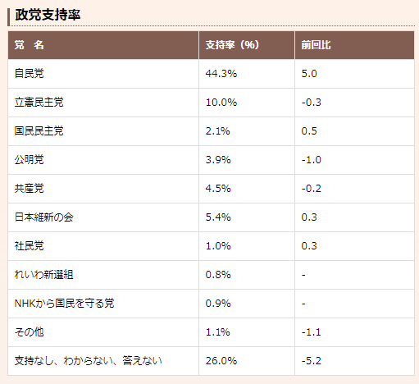Click the 立憲民主党 row label
This screenshot has height=384, width=419.
(39, 103)
